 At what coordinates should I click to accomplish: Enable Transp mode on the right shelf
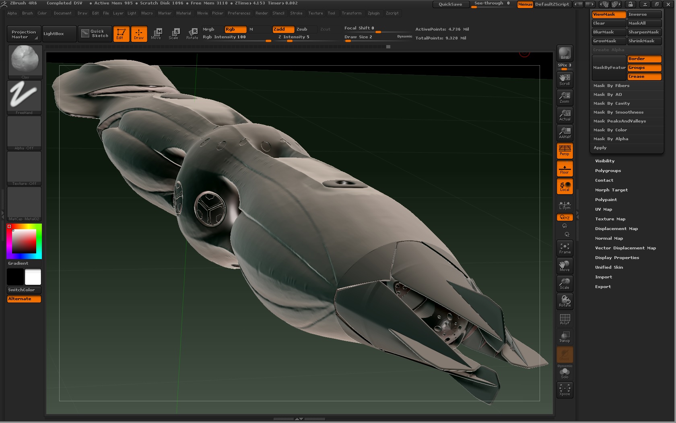[x=564, y=336]
